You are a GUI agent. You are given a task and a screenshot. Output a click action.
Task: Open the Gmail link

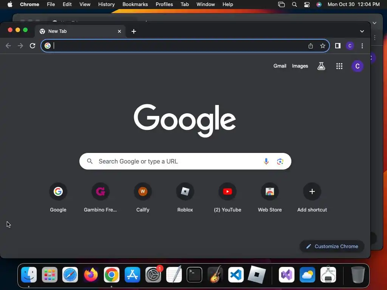click(x=280, y=66)
